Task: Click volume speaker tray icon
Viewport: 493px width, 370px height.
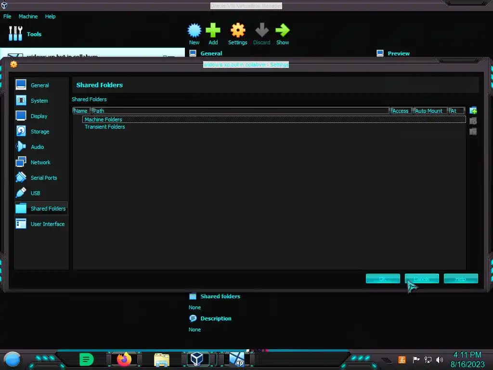Action: pyautogui.click(x=440, y=359)
